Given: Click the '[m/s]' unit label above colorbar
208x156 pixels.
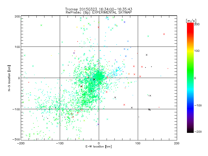Looking at the screenshot, I should pyautogui.click(x=191, y=21).
